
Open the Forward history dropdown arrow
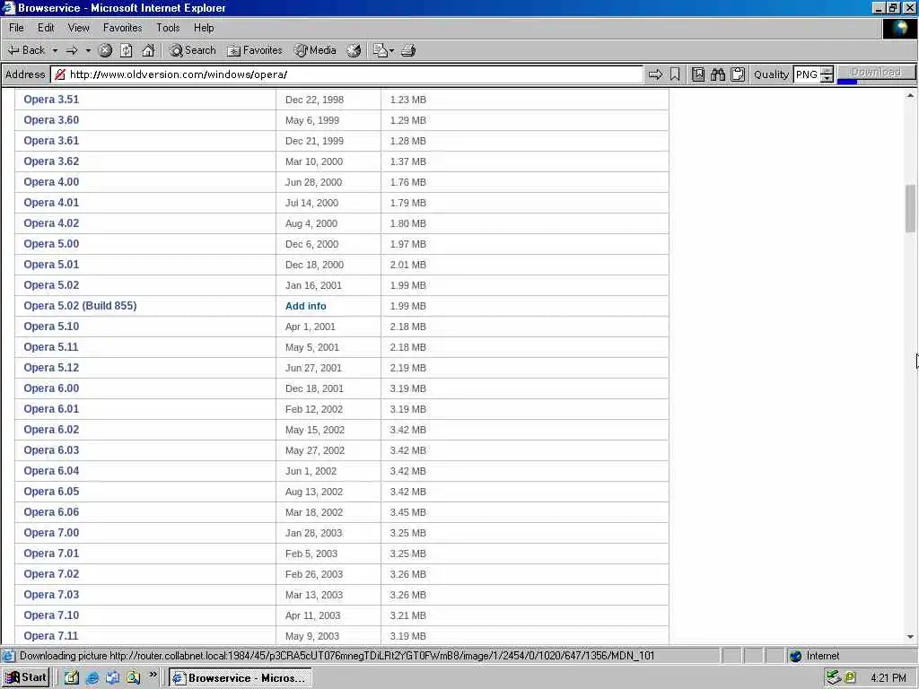(88, 50)
